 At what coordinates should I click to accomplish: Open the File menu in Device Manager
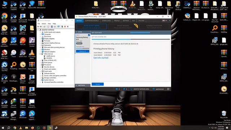39,23
